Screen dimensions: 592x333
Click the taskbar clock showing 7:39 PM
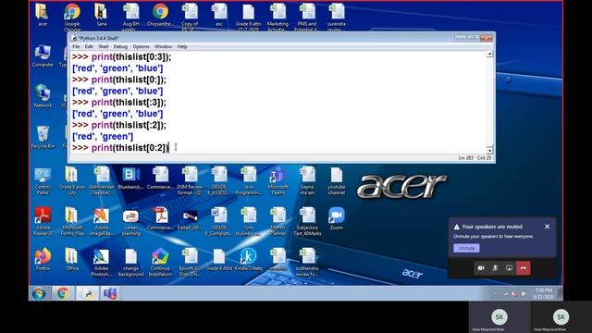tap(544, 293)
